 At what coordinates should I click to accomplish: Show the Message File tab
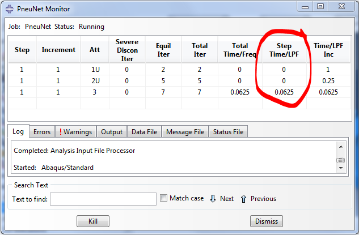click(x=185, y=132)
